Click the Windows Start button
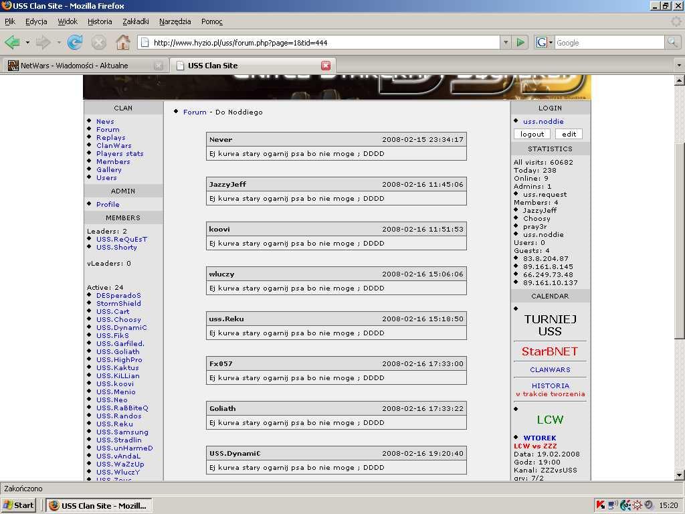Image resolution: width=685 pixels, height=514 pixels. 19,505
